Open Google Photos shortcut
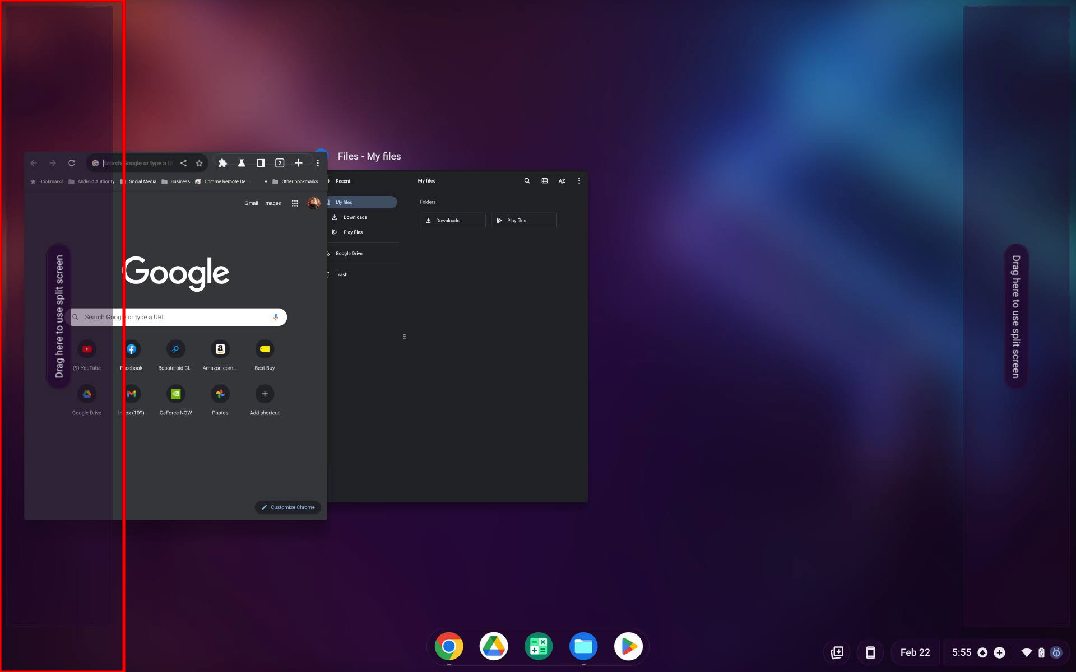Viewport: 1076px width, 672px height. (x=220, y=394)
